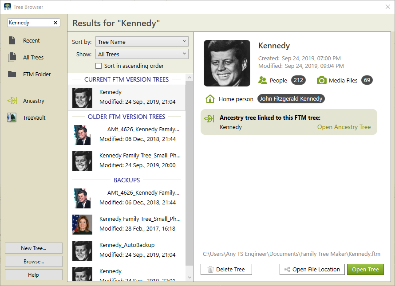Screen dimensions: 395x286
Task: Enable Sort in ascending order checkbox
Action: [99, 66]
